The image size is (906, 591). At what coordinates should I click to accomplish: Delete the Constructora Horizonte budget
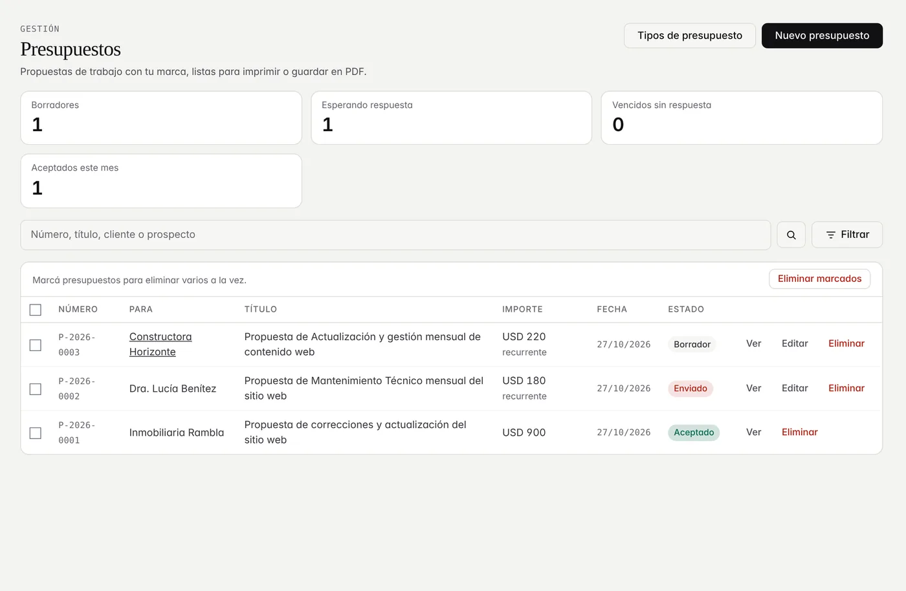click(846, 343)
